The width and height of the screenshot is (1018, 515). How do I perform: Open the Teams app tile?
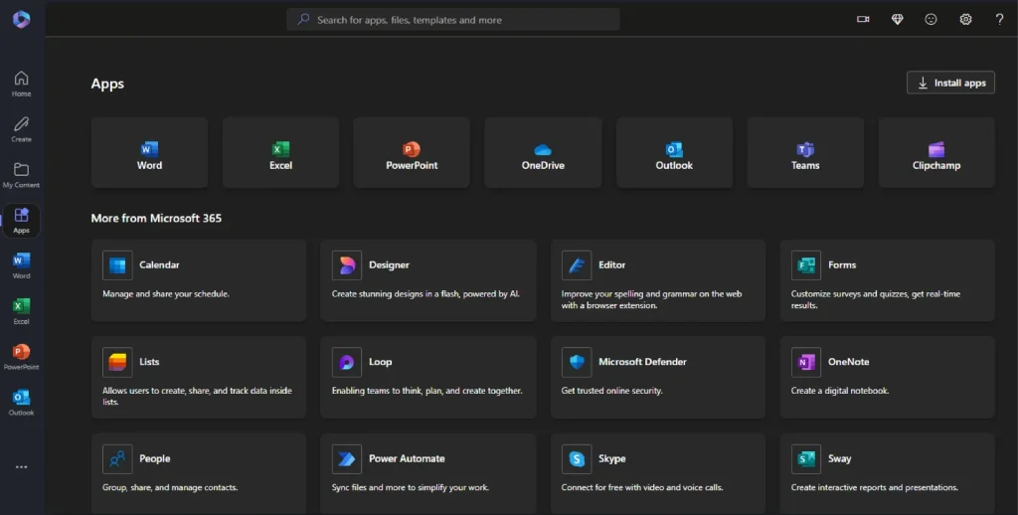tap(805, 153)
